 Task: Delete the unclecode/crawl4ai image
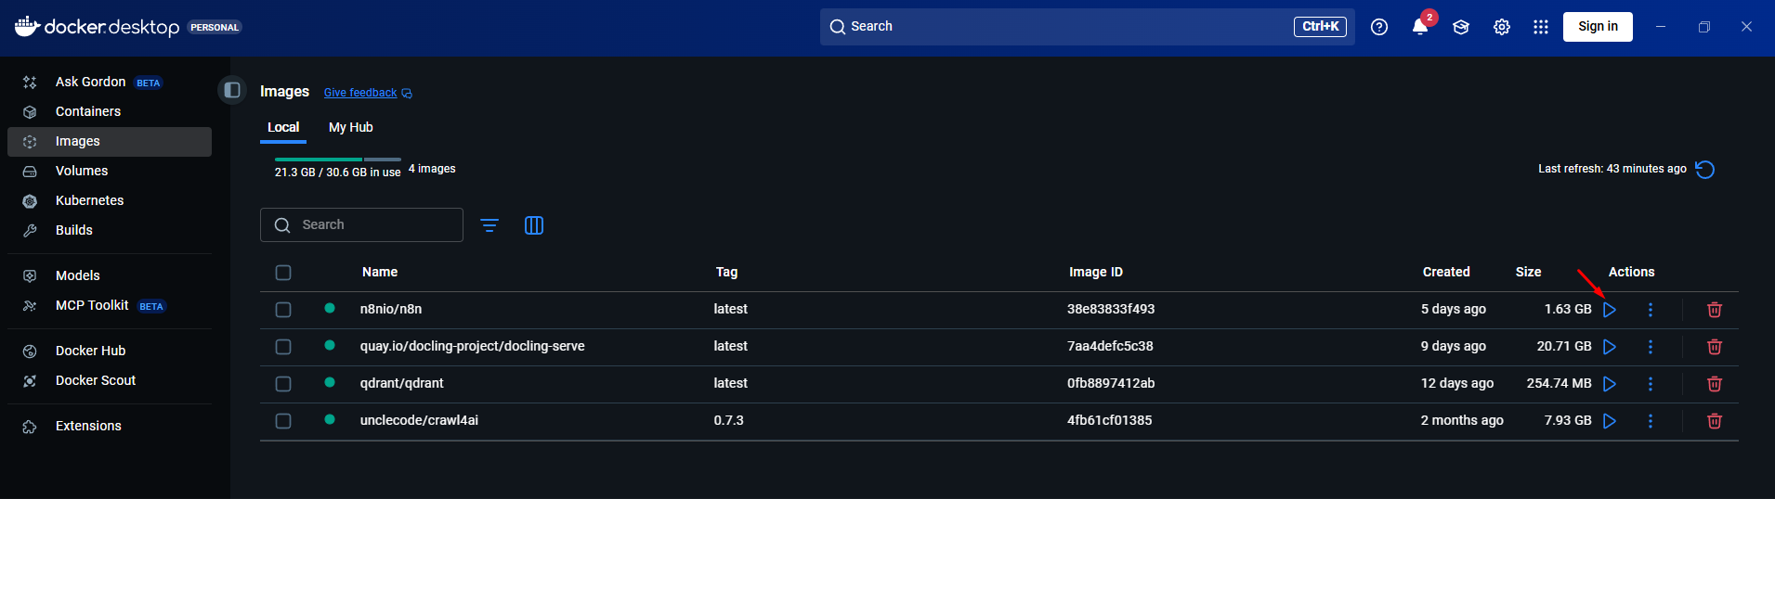click(x=1715, y=421)
